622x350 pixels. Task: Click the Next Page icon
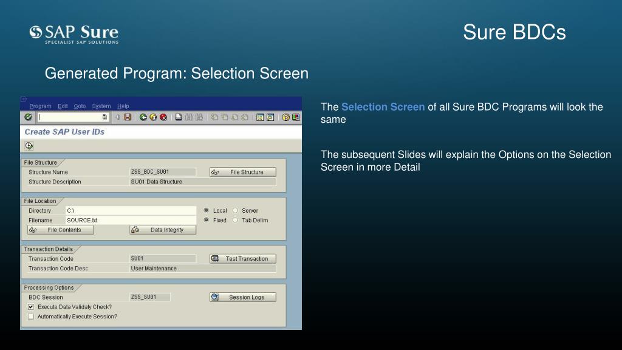click(x=235, y=117)
